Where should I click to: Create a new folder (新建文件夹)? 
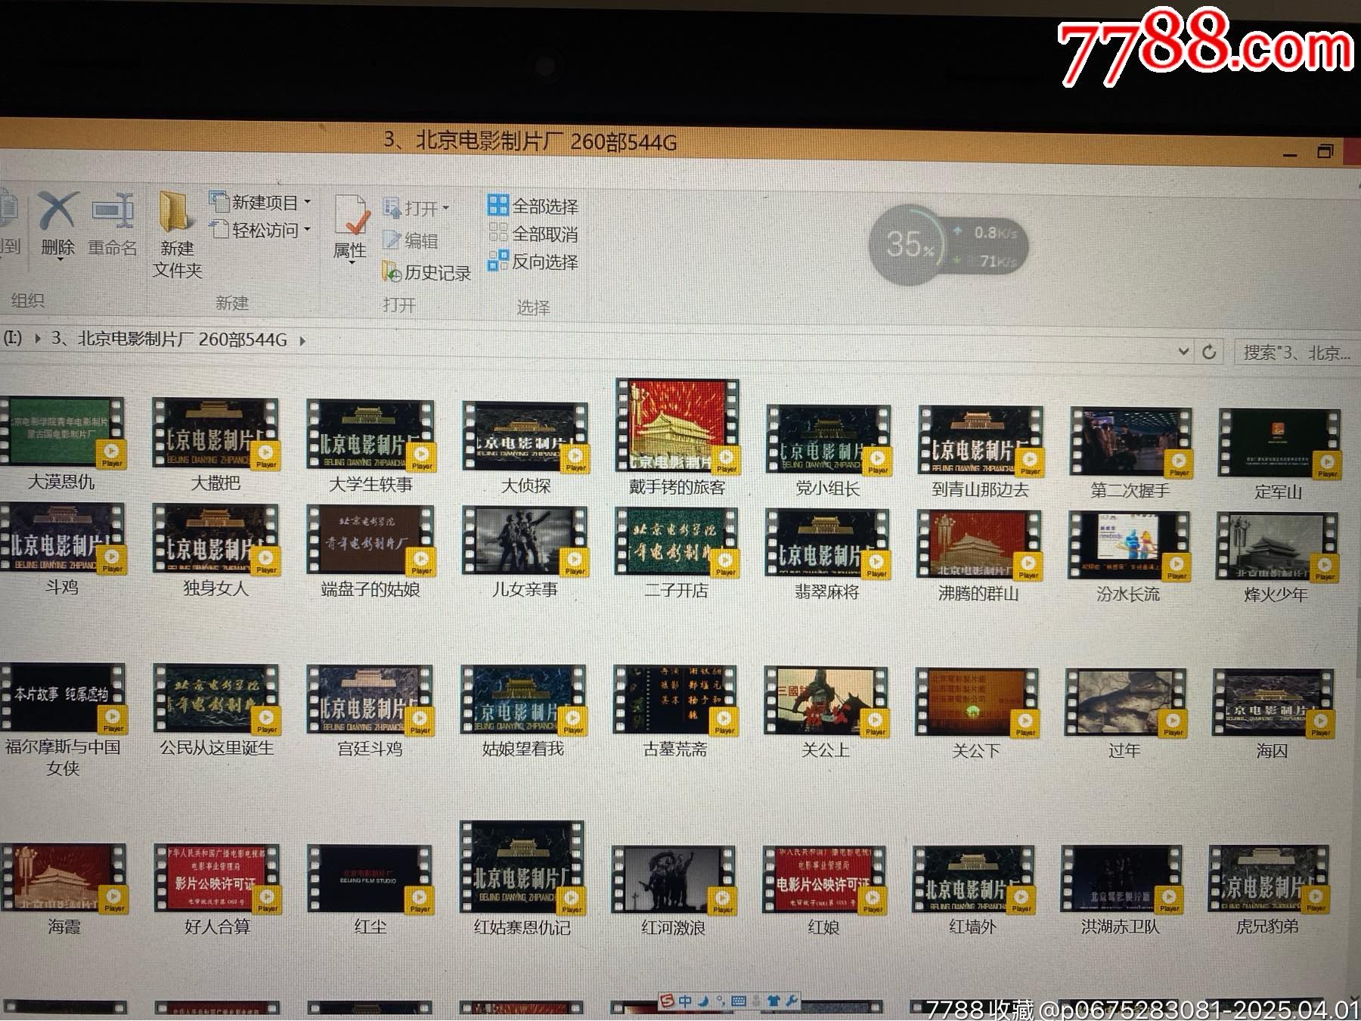177,234
